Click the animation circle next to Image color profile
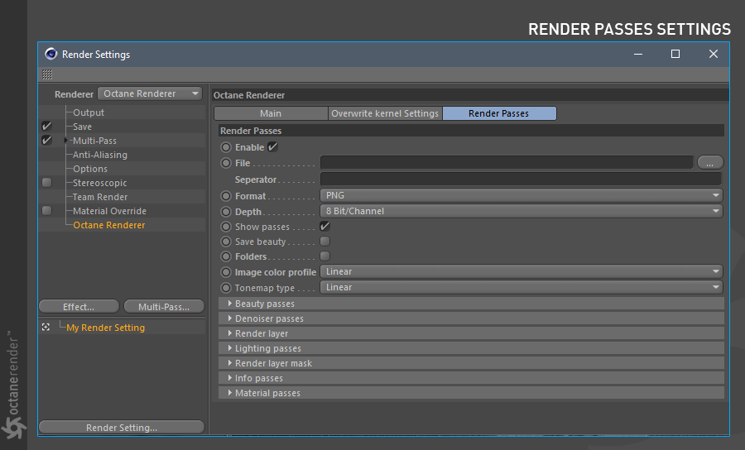 (226, 272)
